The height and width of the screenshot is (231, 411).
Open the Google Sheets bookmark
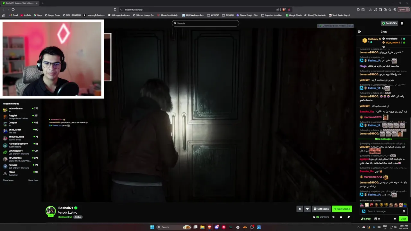tap(294, 15)
